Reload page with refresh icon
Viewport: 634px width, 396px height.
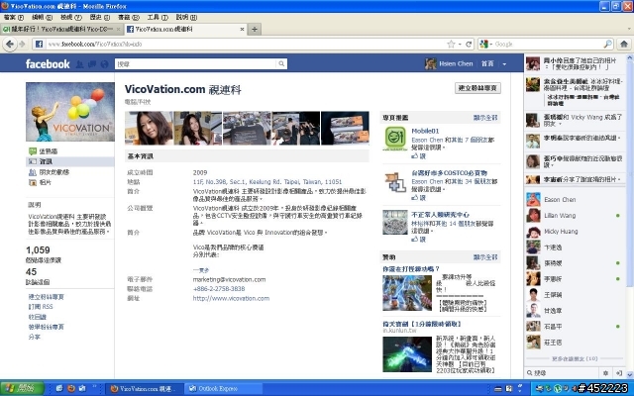[x=469, y=44]
